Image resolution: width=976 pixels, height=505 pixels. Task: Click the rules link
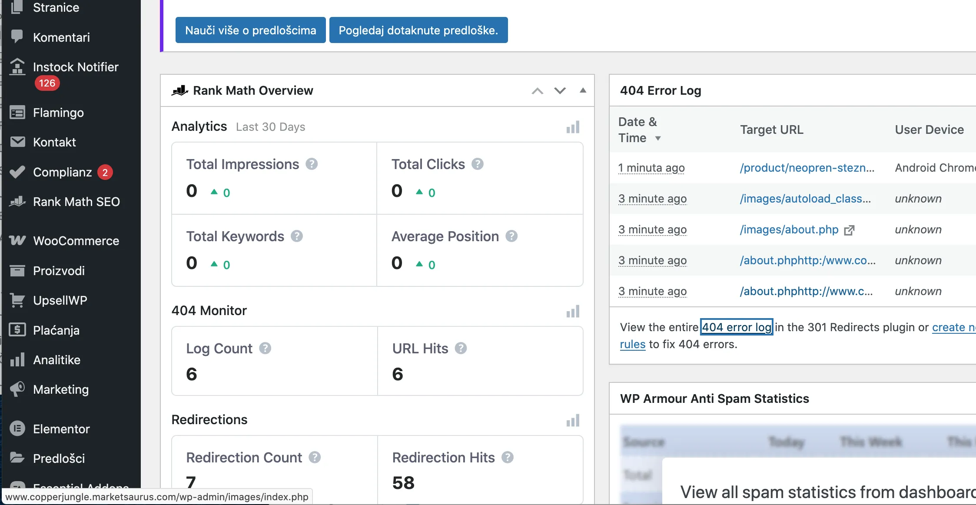coord(633,344)
